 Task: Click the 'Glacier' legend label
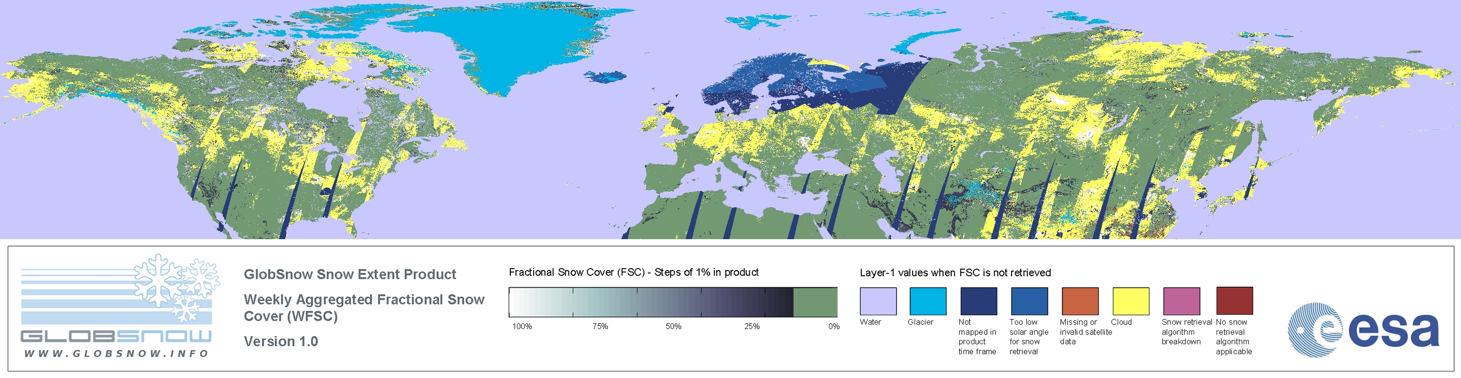point(920,322)
